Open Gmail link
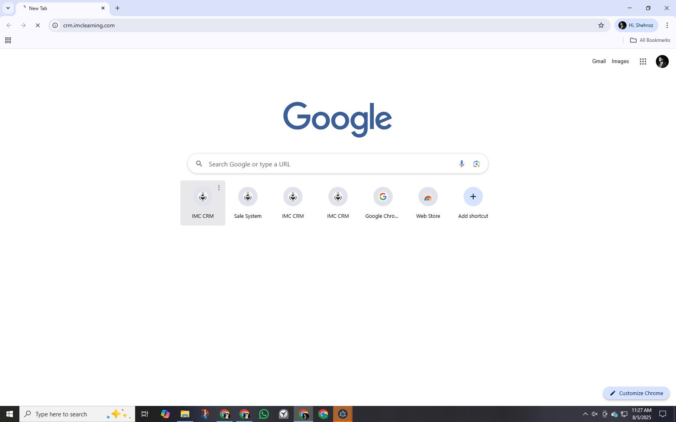The image size is (676, 422). [x=599, y=61]
